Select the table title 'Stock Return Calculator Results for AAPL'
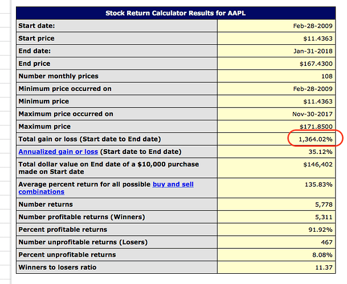Image resolution: width=347 pixels, height=284 pixels. click(x=175, y=13)
